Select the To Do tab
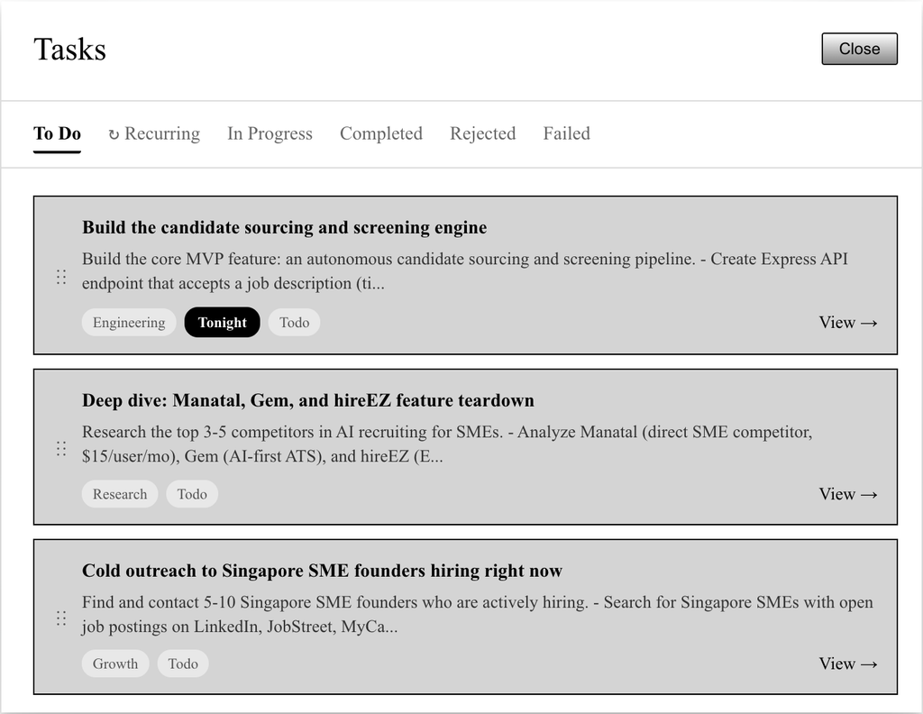The width and height of the screenshot is (923, 714). point(57,133)
